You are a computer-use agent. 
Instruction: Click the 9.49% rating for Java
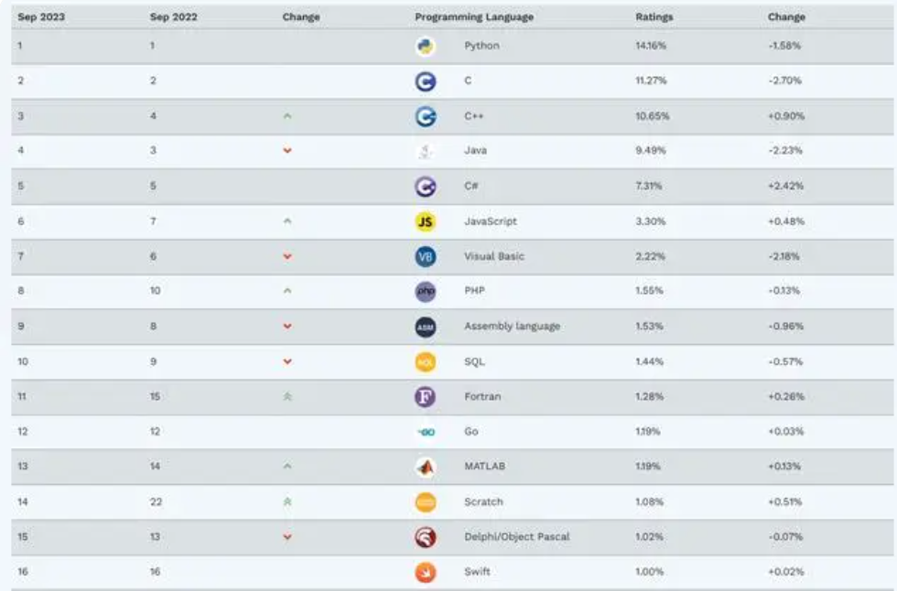[651, 151]
